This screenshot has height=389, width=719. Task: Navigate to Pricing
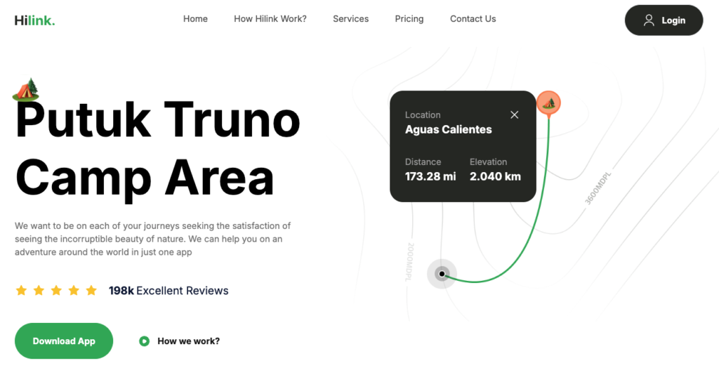point(409,19)
